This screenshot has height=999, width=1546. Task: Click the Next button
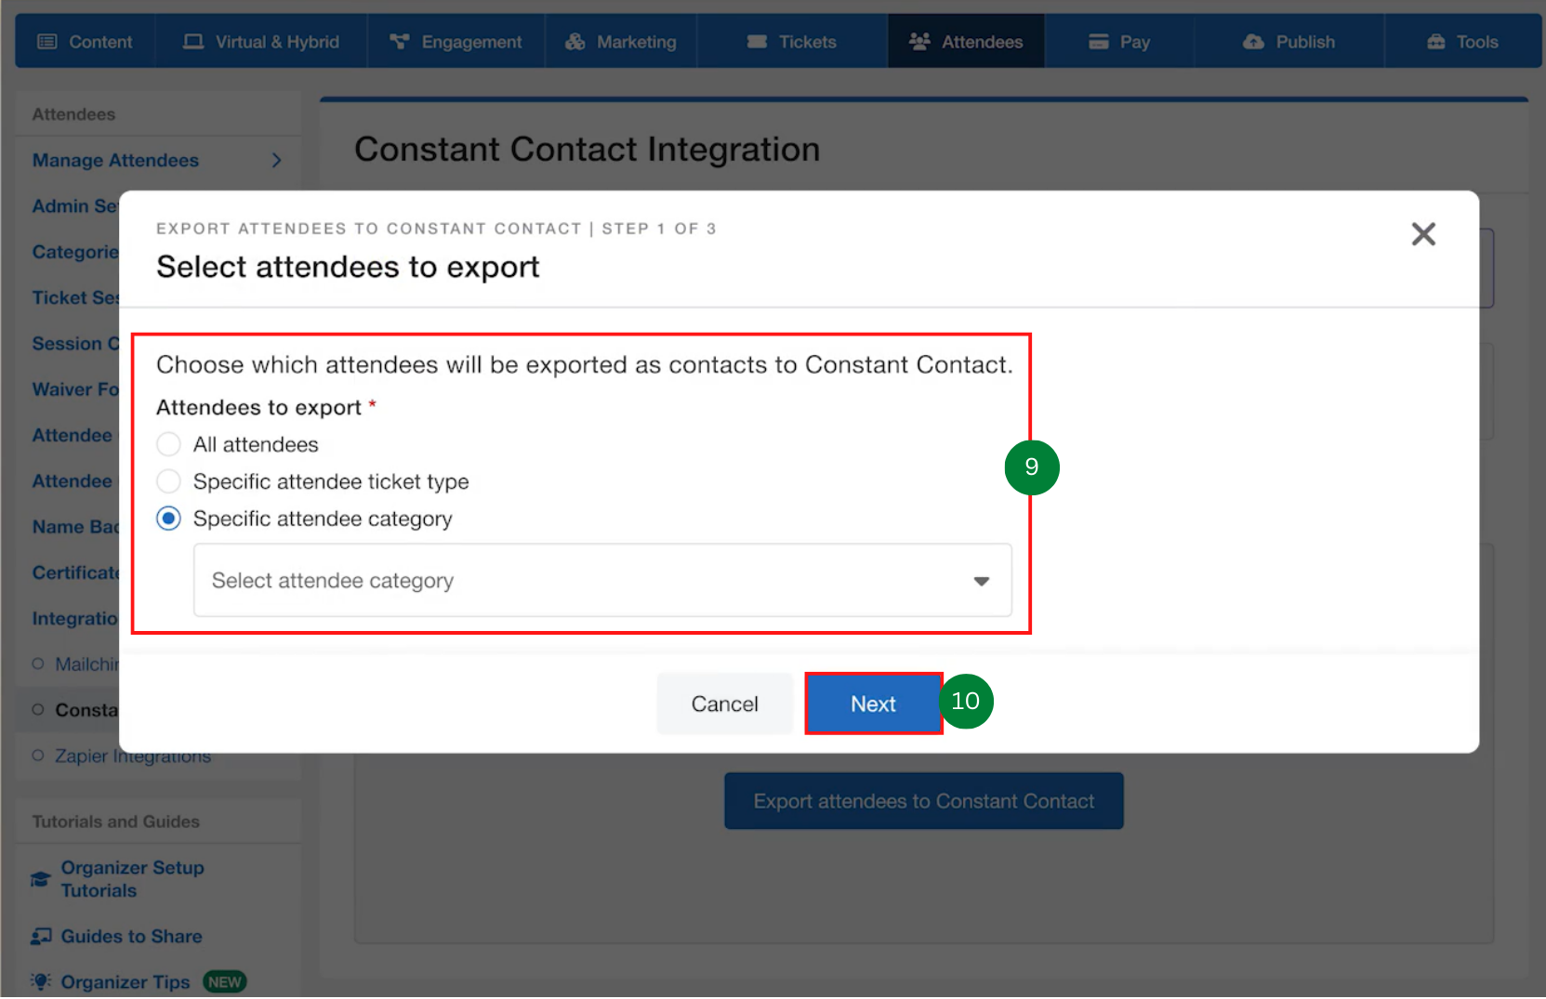[x=874, y=704]
